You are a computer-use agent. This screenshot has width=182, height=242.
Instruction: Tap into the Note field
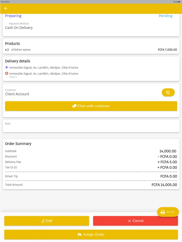click(91, 126)
